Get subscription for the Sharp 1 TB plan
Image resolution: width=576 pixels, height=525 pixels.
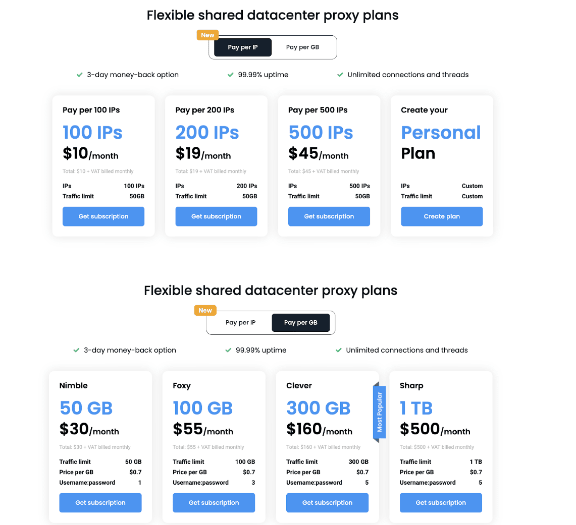(441, 503)
